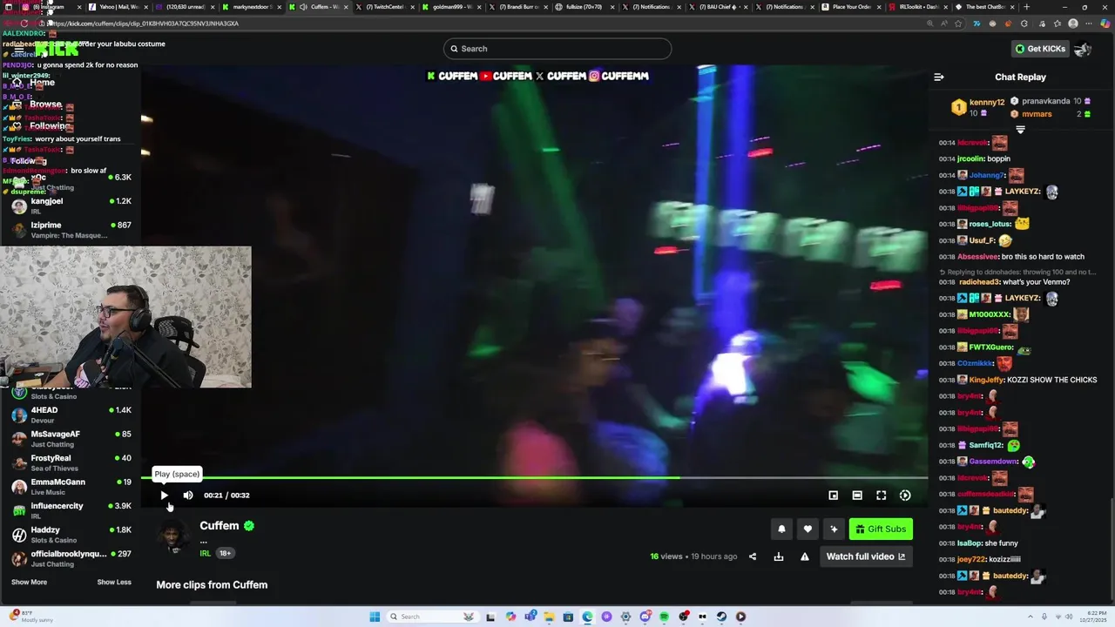Click KingJeffy's chat message username

[987, 380]
